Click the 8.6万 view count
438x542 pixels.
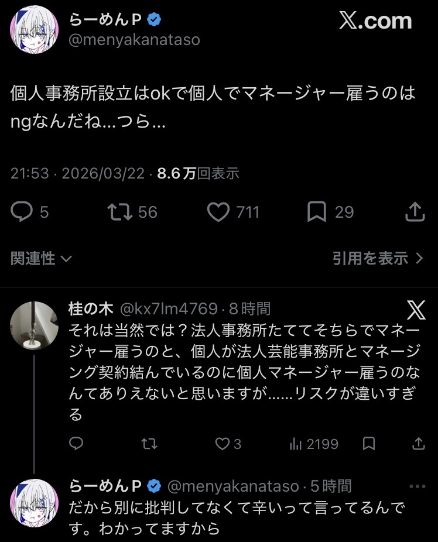point(176,174)
